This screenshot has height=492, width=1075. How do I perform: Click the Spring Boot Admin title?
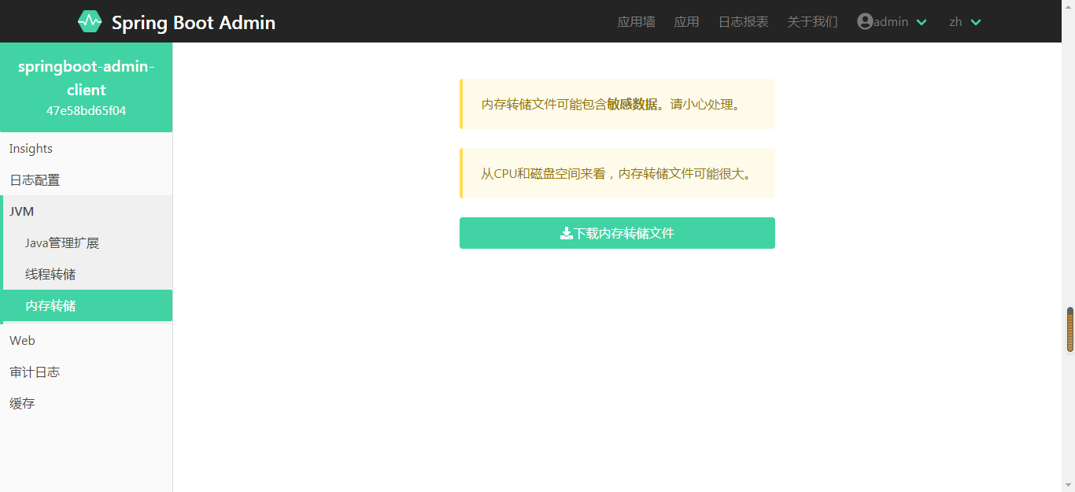(194, 22)
